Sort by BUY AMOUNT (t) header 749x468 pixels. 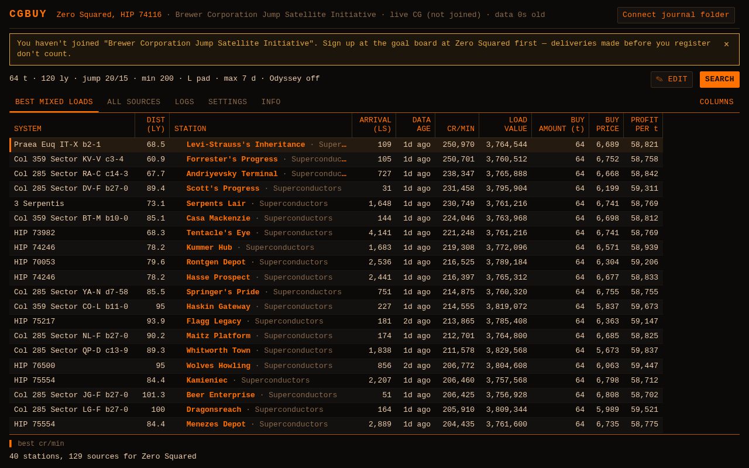(561, 125)
